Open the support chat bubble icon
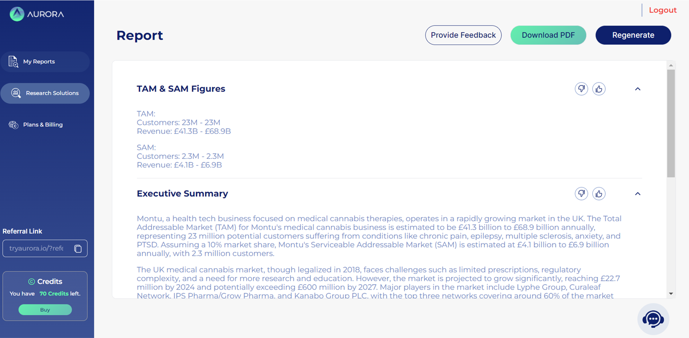689x338 pixels. pos(653,319)
